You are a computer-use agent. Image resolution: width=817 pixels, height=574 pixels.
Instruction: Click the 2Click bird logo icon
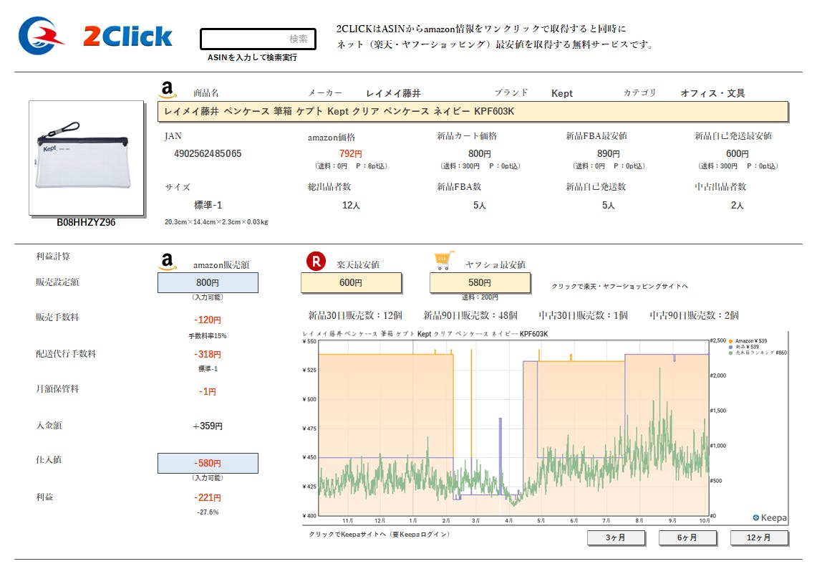[40, 36]
